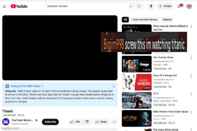
Task: Open options for Diary Of A Wimpy Kid
Action: coord(191,76)
